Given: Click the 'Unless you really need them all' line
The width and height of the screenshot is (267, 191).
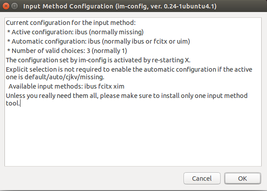Looking at the screenshot, I should [127, 96].
